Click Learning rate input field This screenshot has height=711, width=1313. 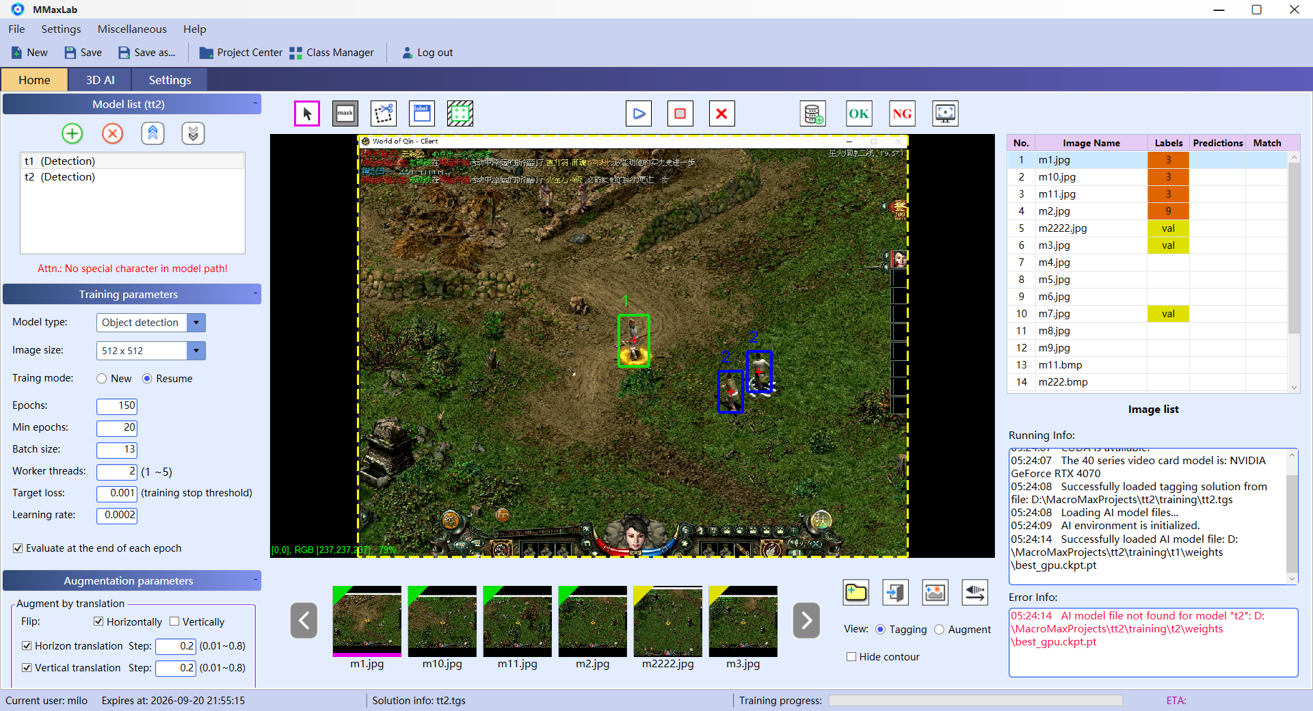tap(117, 515)
